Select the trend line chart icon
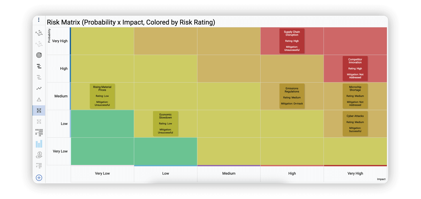 point(39,88)
